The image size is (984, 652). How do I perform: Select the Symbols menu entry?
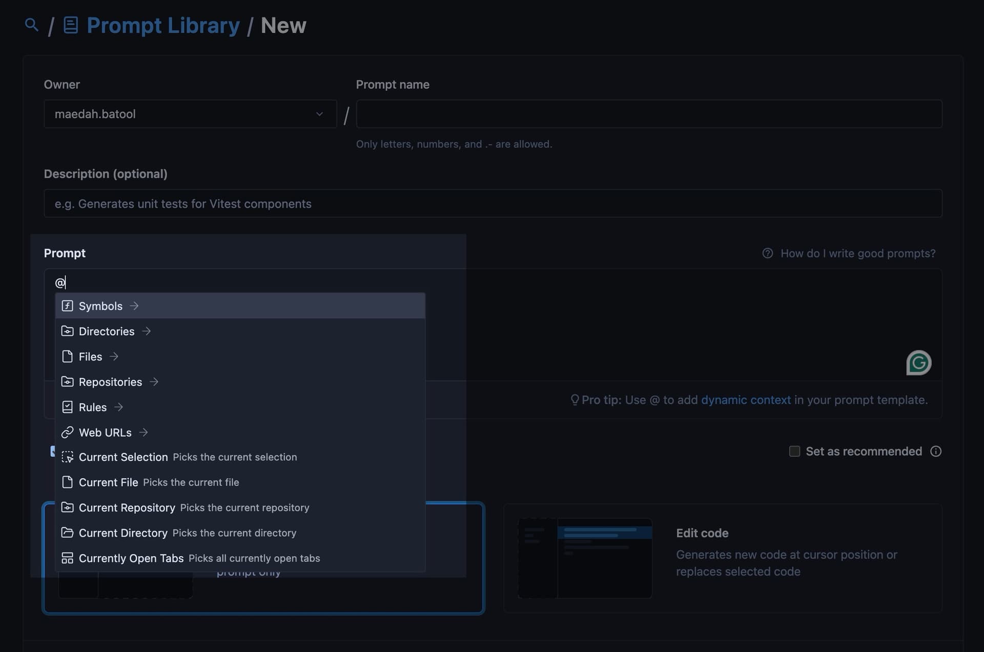[x=240, y=306]
